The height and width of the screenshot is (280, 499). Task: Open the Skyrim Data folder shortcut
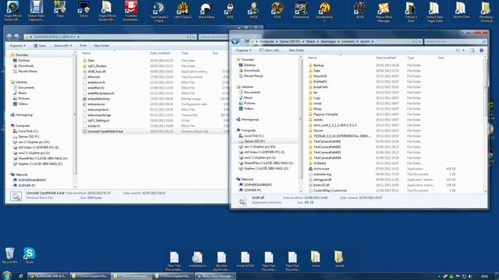(x=461, y=10)
